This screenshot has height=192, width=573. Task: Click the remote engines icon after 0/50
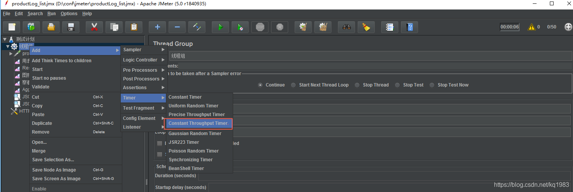568,27
